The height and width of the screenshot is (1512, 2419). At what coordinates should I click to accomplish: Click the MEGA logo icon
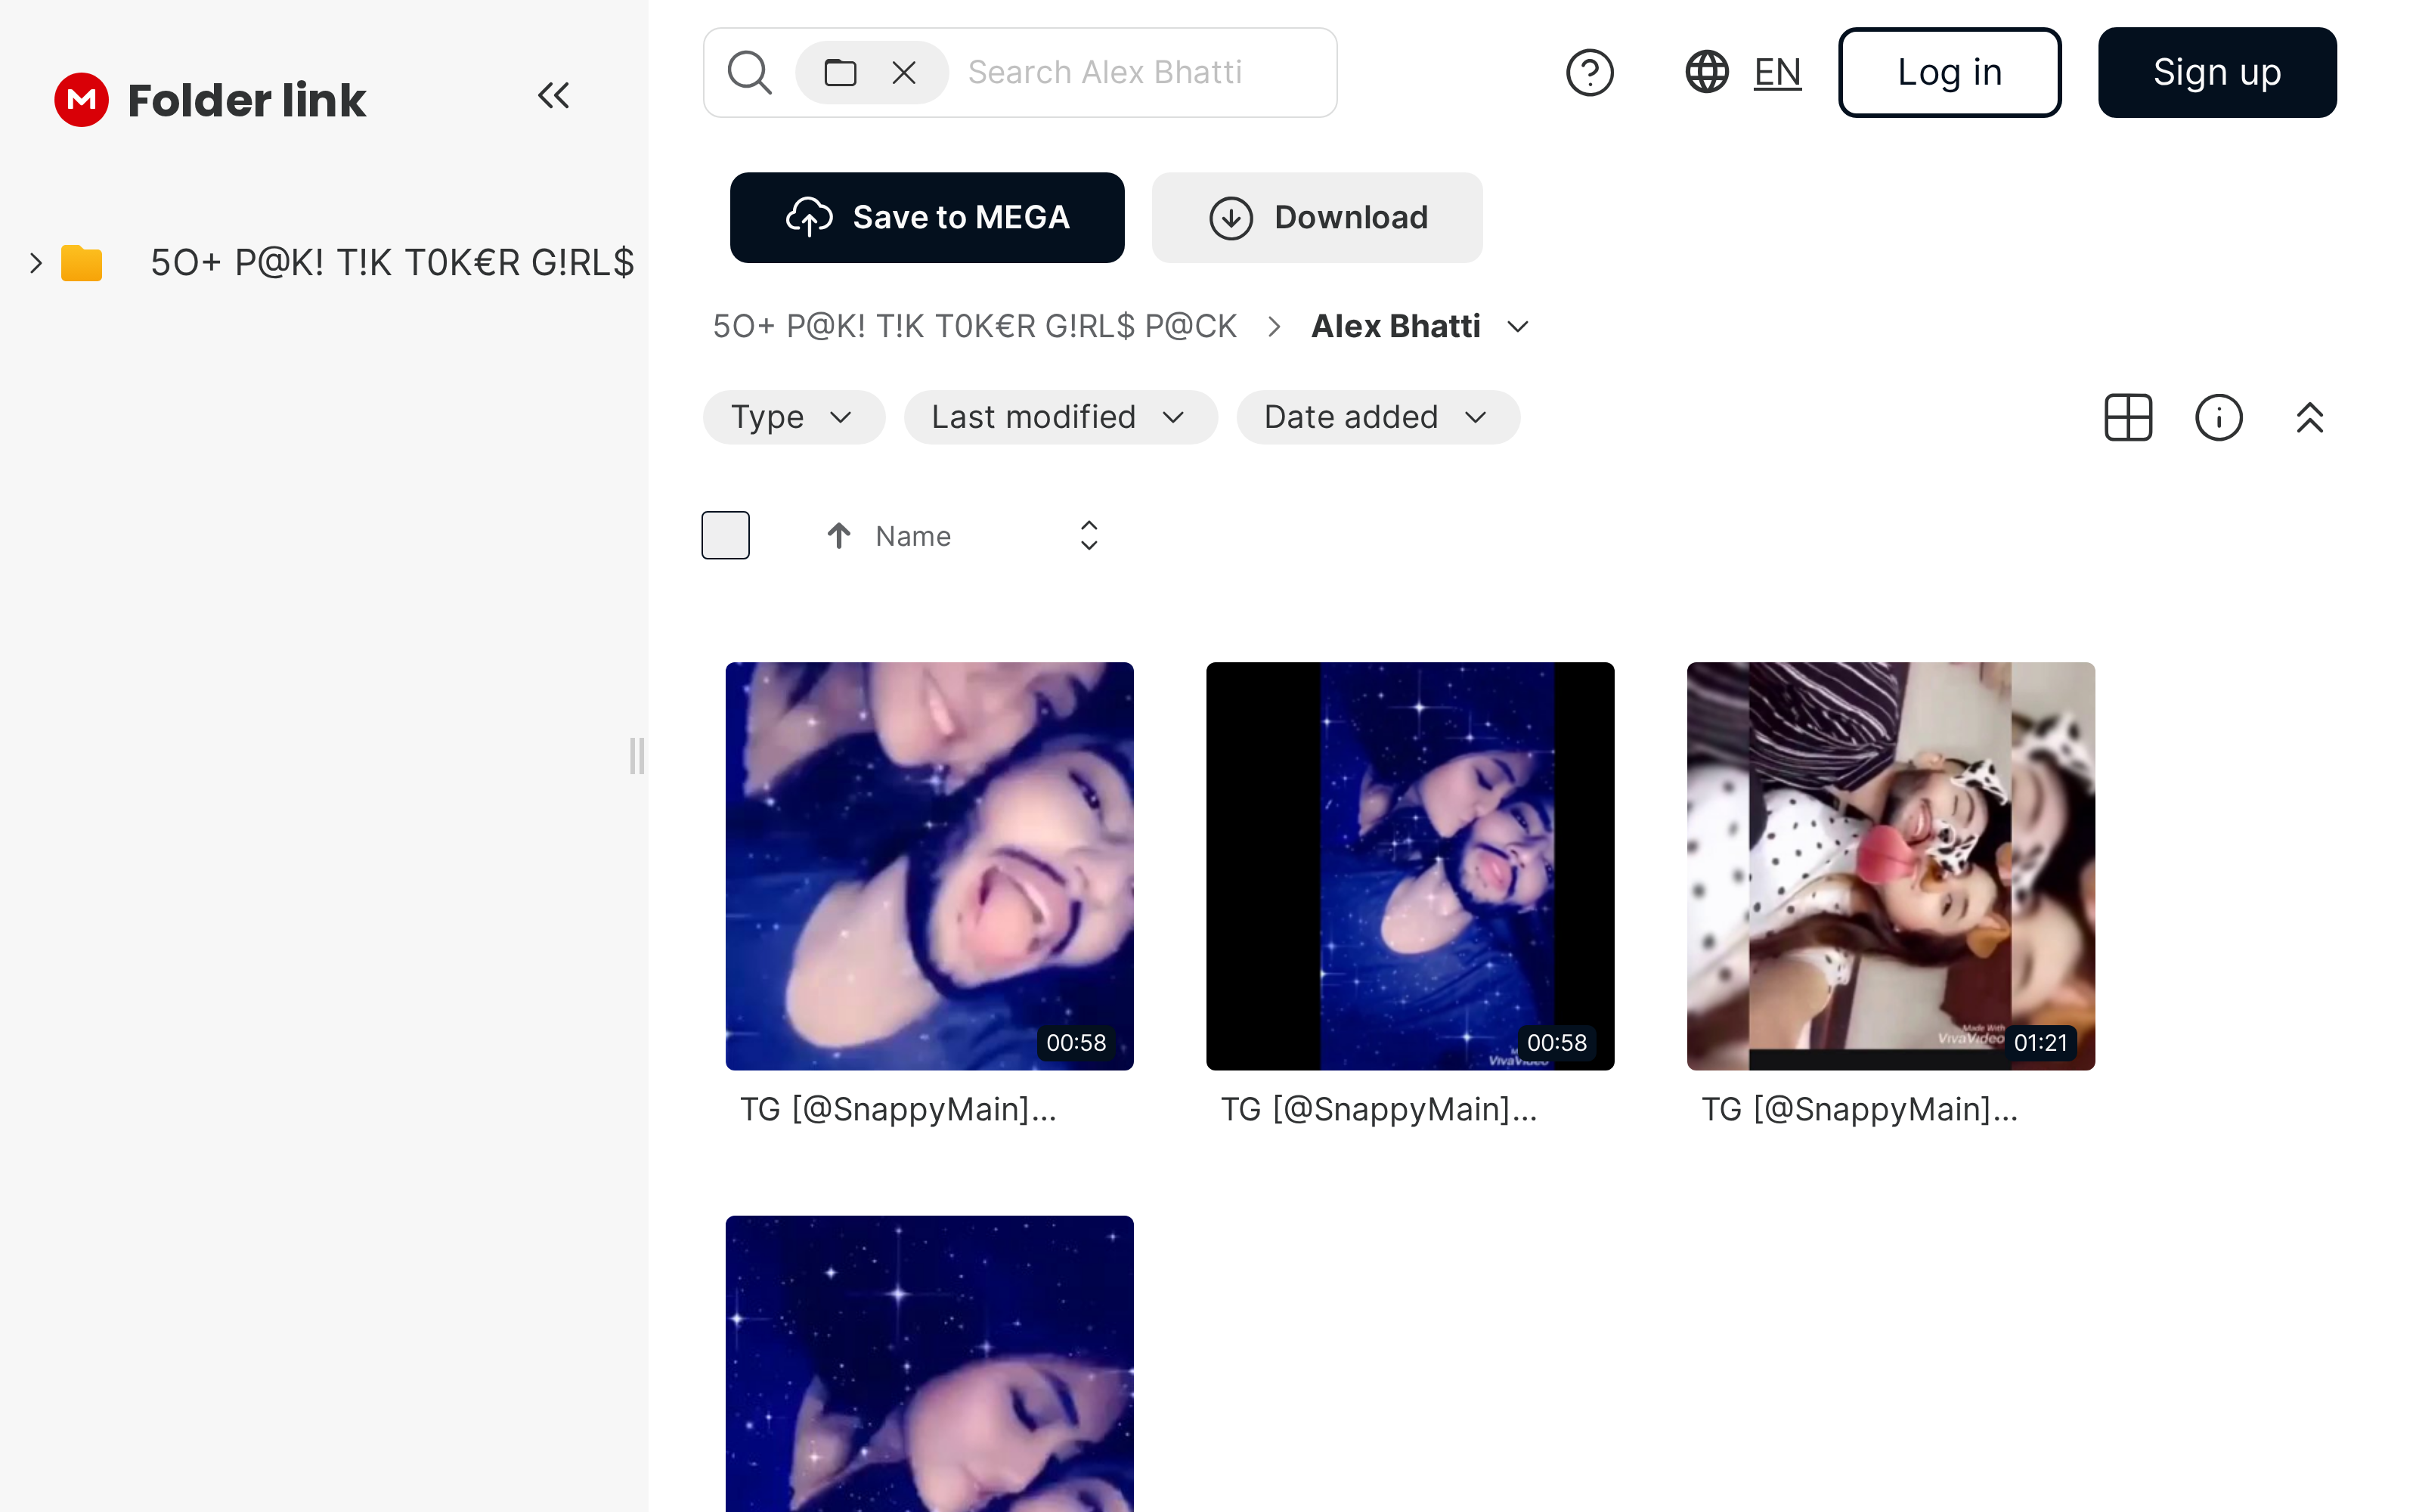point(81,100)
